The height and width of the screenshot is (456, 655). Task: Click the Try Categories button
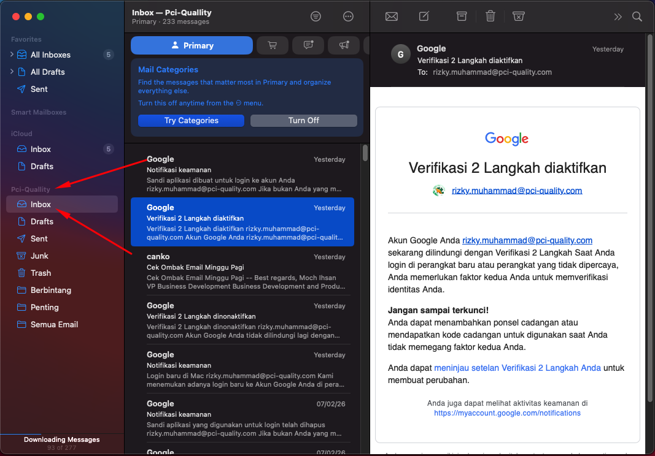click(191, 121)
